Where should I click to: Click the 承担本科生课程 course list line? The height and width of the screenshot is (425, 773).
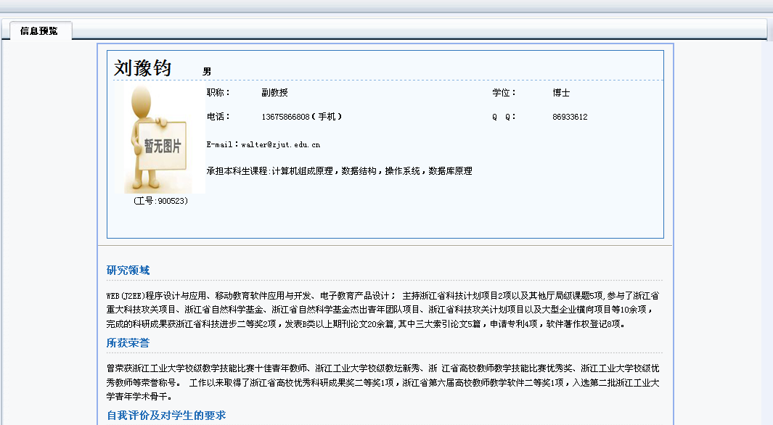point(339,171)
